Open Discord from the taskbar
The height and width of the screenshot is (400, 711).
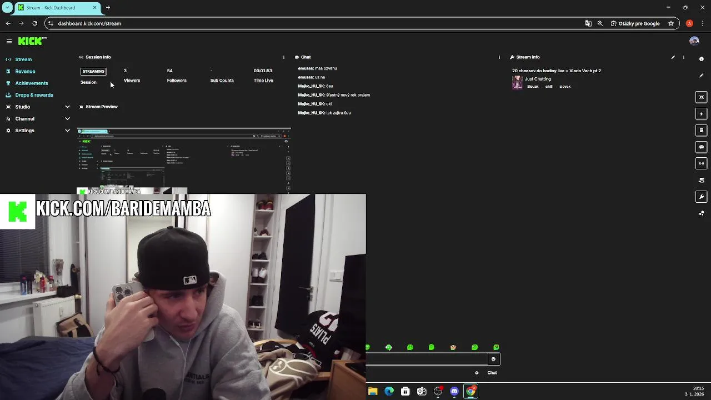tap(454, 391)
